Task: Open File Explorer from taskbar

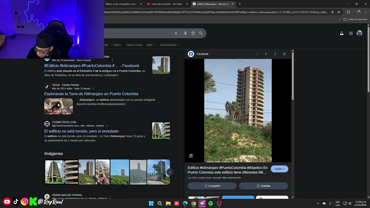Action: pos(168,203)
